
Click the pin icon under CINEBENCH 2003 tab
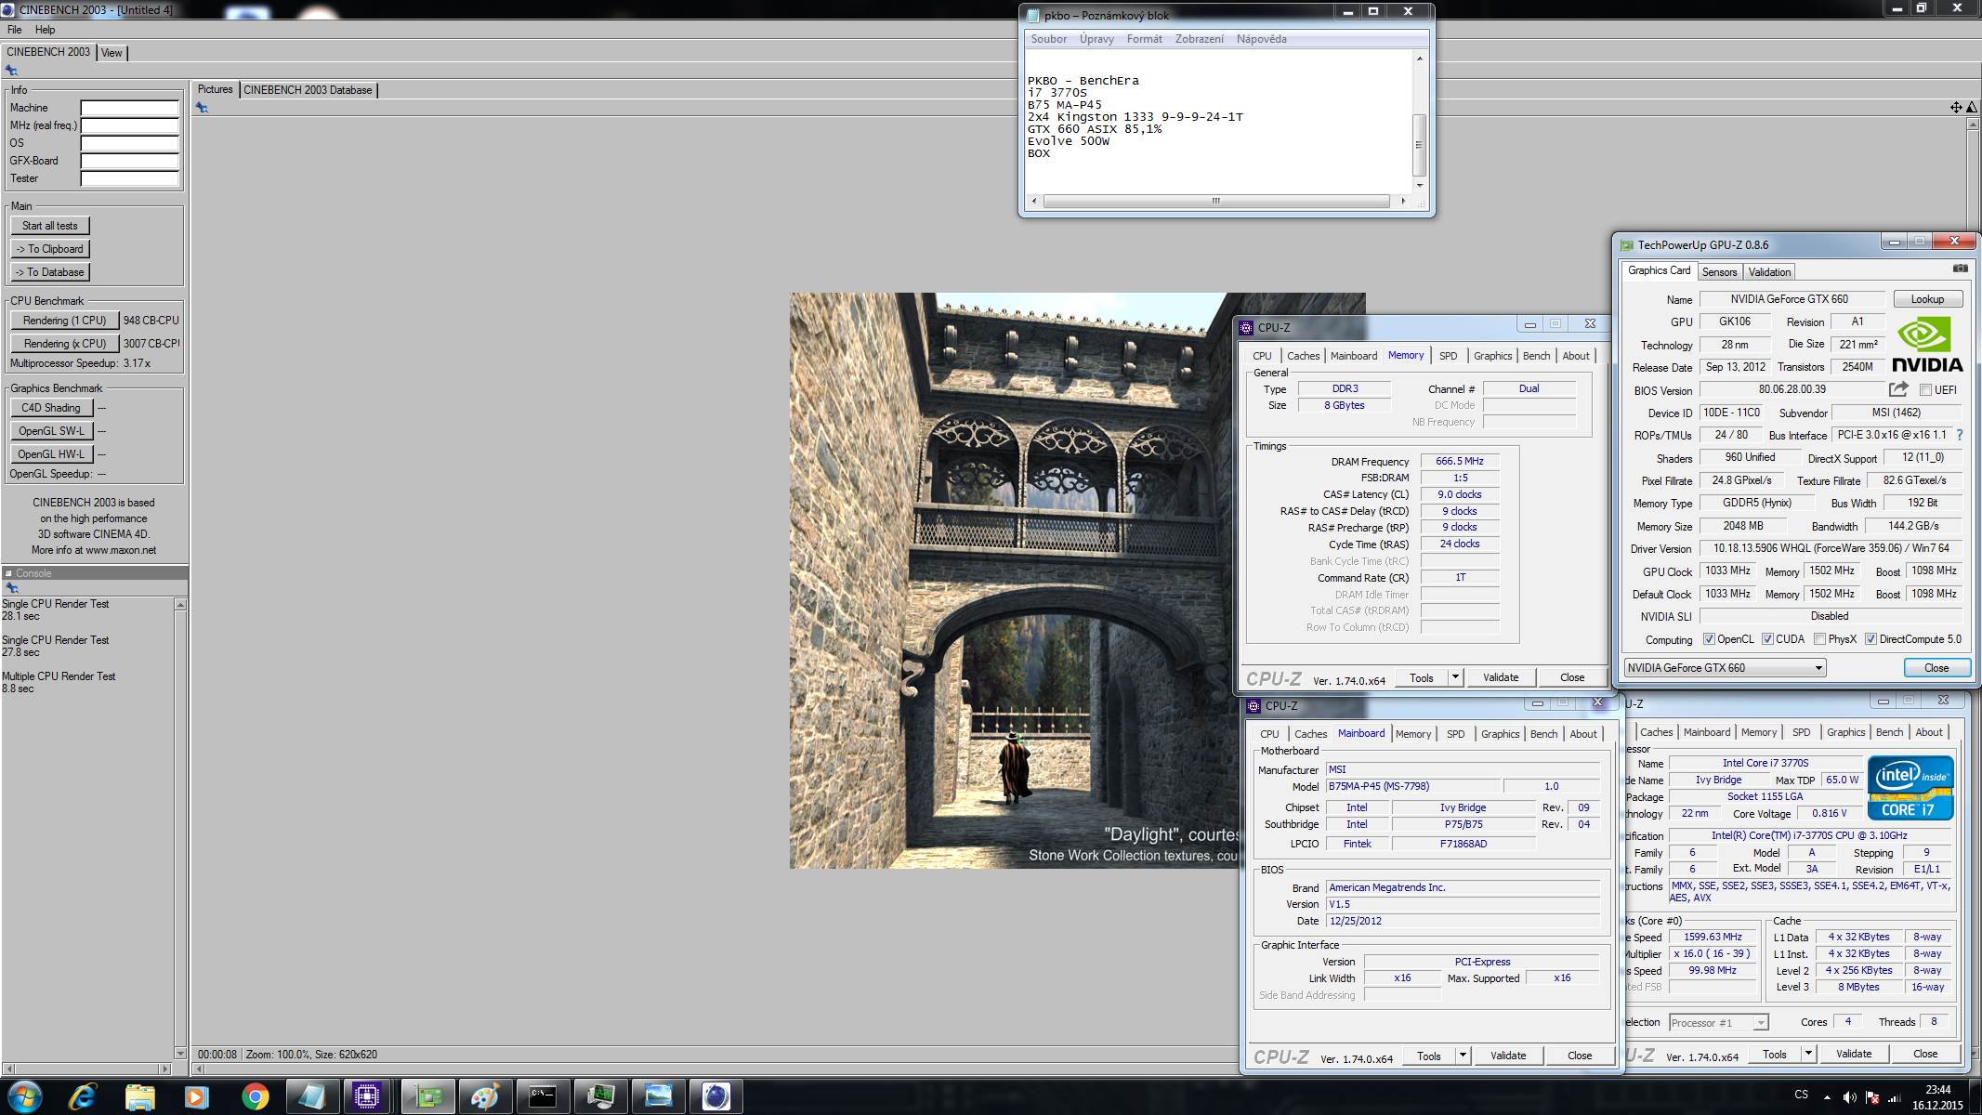click(x=11, y=71)
